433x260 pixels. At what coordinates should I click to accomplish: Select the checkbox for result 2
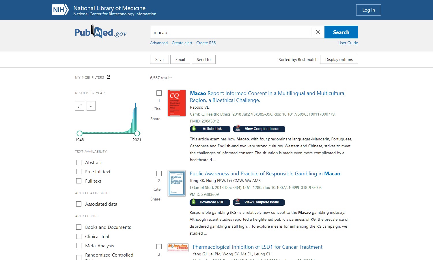click(x=159, y=173)
